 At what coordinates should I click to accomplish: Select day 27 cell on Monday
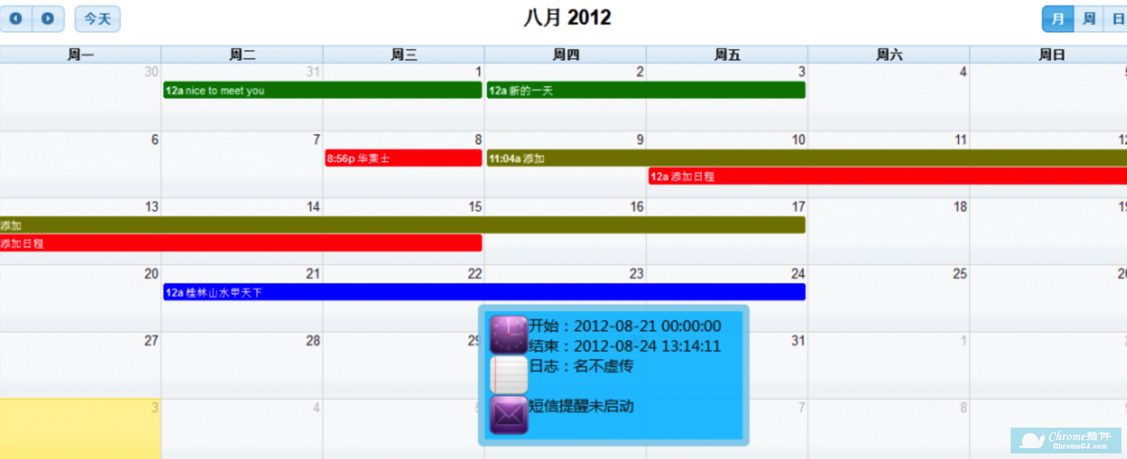[x=81, y=366]
